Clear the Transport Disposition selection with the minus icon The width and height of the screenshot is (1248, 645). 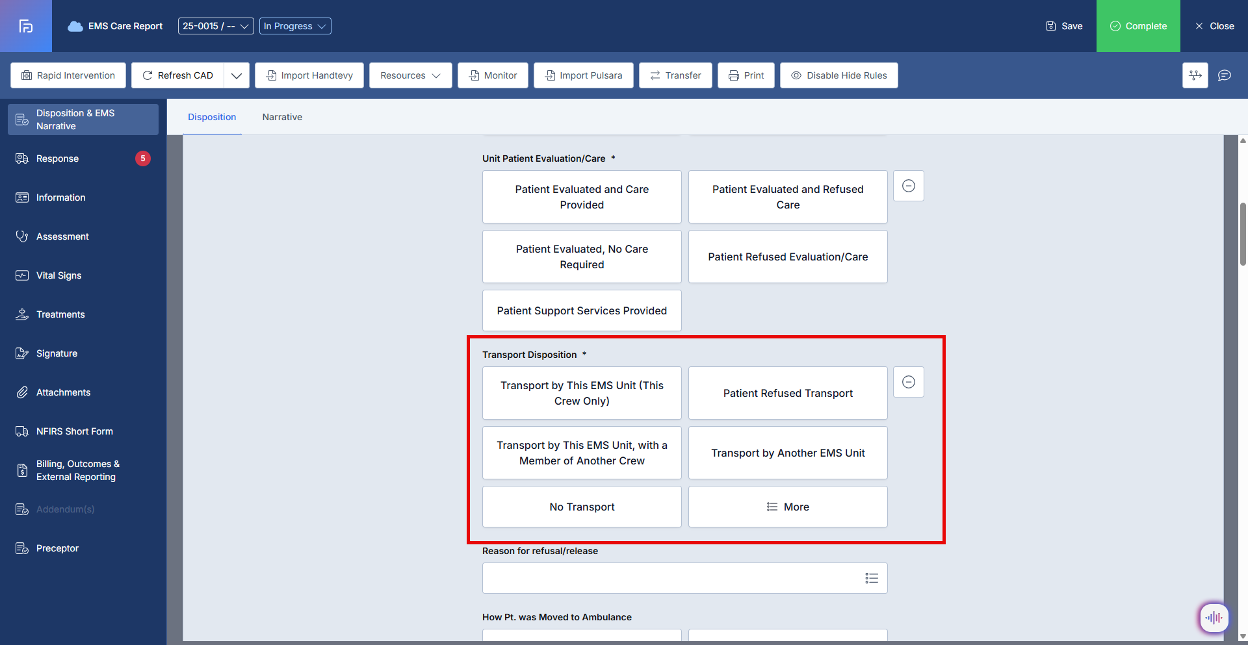coord(908,382)
